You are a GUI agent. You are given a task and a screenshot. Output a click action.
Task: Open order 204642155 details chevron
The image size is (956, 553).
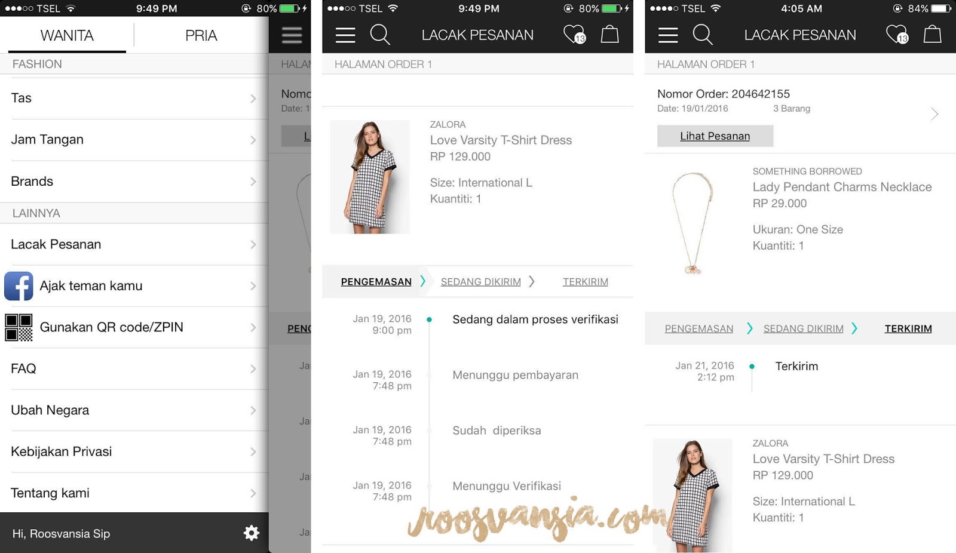[x=934, y=113]
